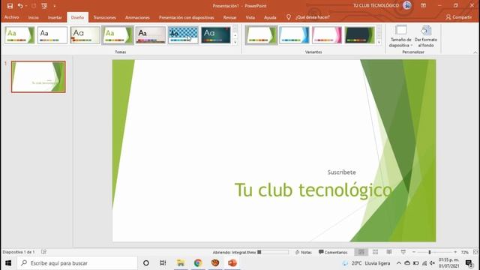Fit slide to current window icon
This screenshot has width=480, height=270.
[475, 252]
